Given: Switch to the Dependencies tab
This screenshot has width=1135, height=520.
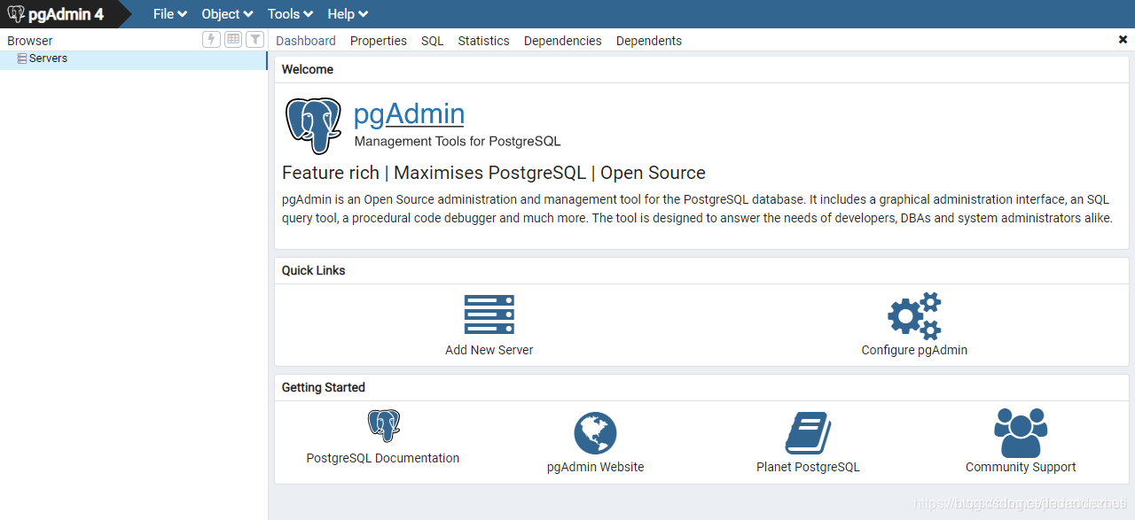Looking at the screenshot, I should 563,41.
